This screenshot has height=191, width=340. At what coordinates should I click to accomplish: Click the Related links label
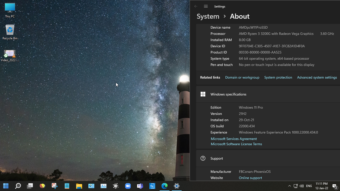click(210, 77)
